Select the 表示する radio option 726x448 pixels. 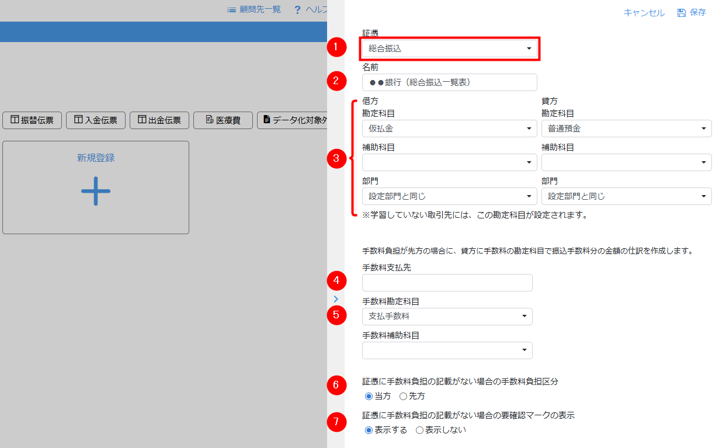[x=369, y=430]
